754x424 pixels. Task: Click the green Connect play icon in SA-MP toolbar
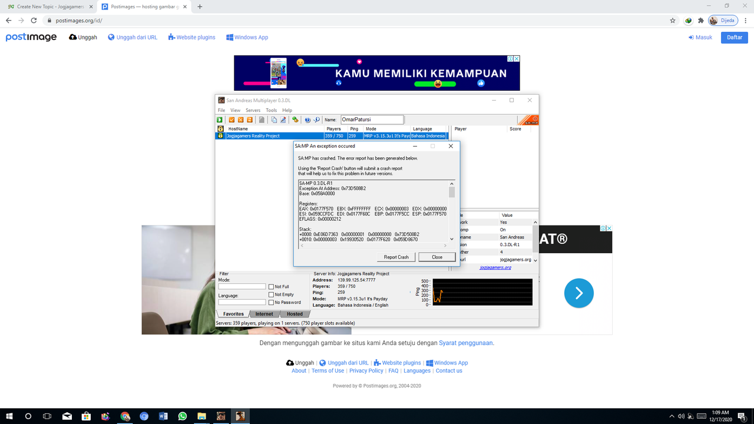click(x=220, y=120)
